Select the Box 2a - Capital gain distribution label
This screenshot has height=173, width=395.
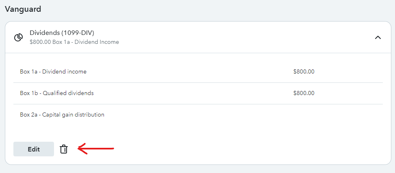point(62,115)
